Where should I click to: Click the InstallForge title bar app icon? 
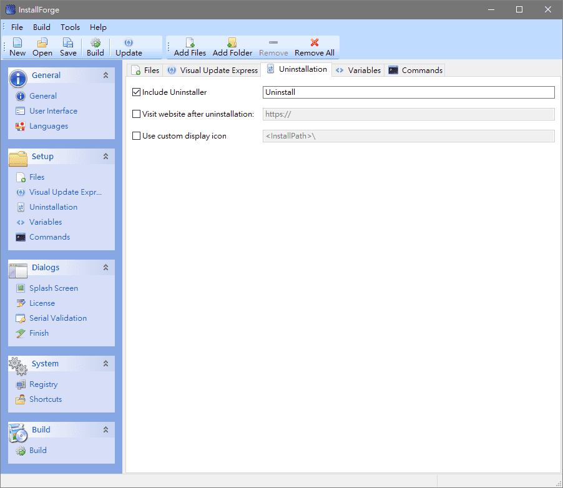pos(11,10)
